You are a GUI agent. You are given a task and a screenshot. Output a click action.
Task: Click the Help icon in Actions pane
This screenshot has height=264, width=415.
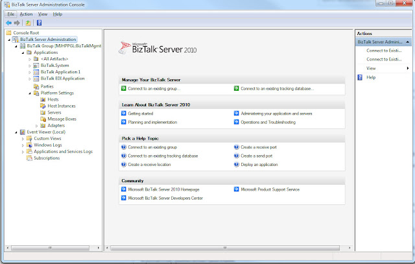360,78
